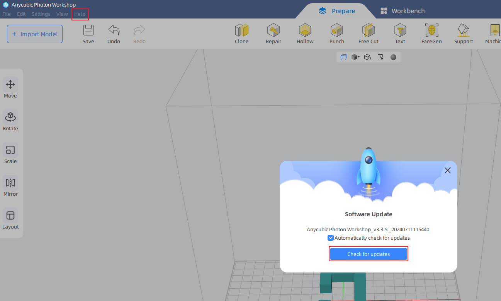Switch to the Workbench tab
The image size is (501, 301).
click(x=402, y=11)
